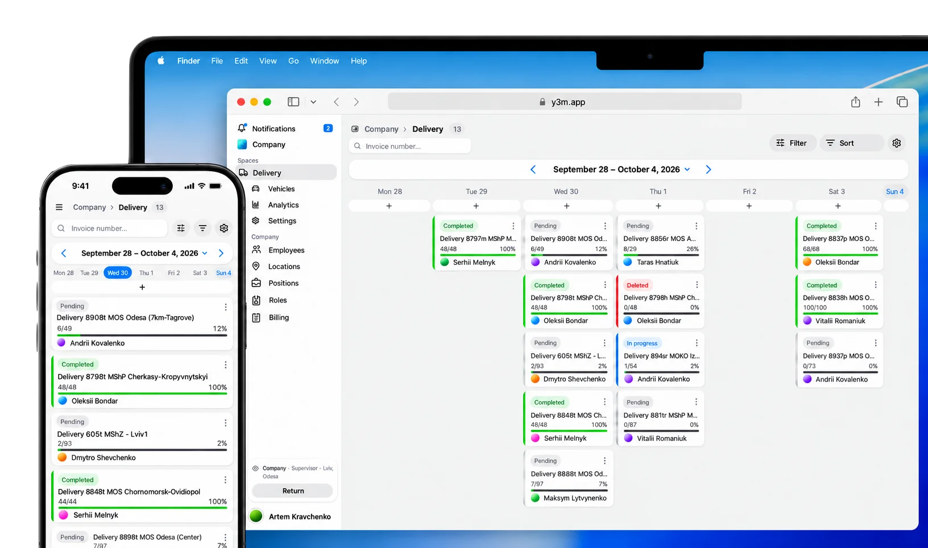
Task: Open the Employees page
Action: pyautogui.click(x=287, y=250)
